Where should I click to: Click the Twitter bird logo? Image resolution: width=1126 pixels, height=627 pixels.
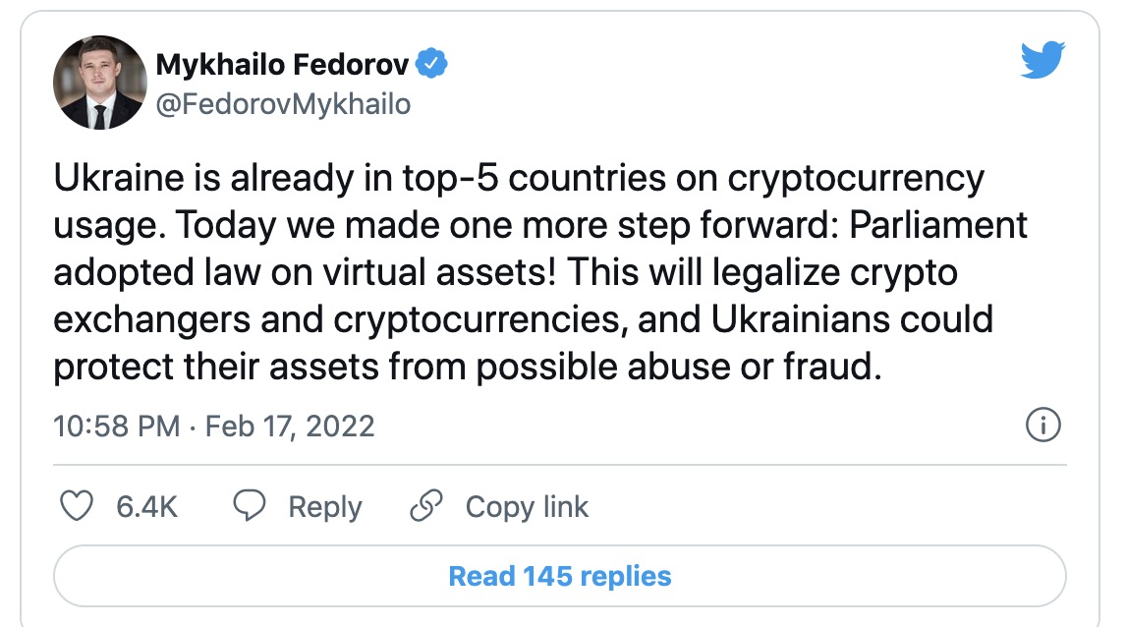(x=1042, y=62)
